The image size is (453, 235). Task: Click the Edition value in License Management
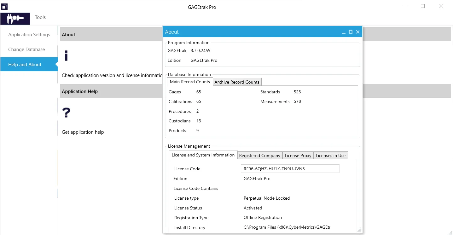(257, 179)
